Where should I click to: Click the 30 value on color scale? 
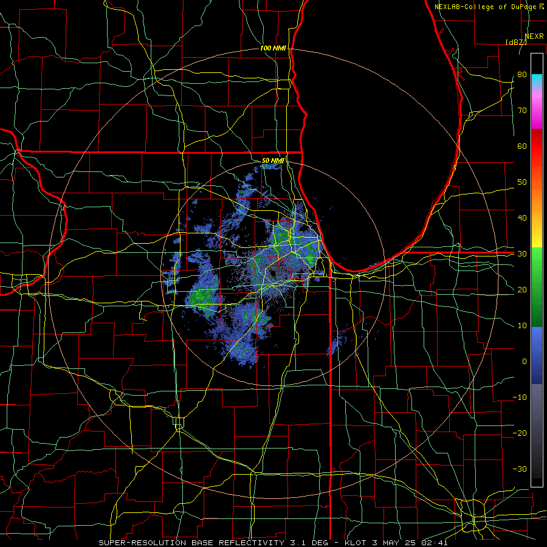[x=522, y=254]
